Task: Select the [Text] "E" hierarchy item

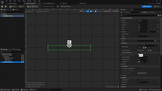Action: (8, 59)
